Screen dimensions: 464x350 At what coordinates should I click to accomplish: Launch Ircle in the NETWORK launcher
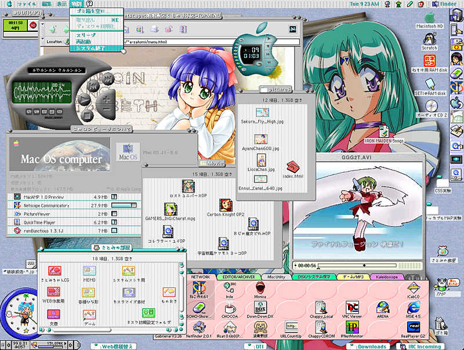[x=230, y=287]
